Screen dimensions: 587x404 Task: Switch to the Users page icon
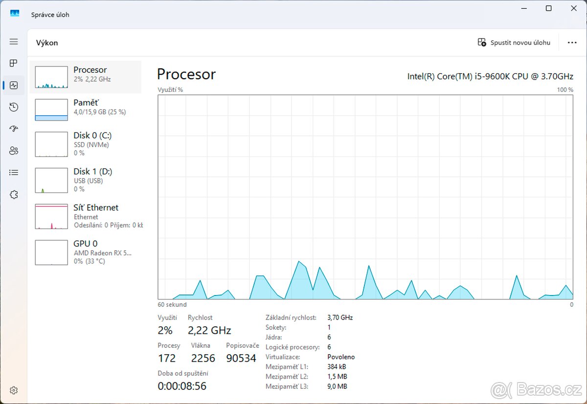pyautogui.click(x=14, y=150)
